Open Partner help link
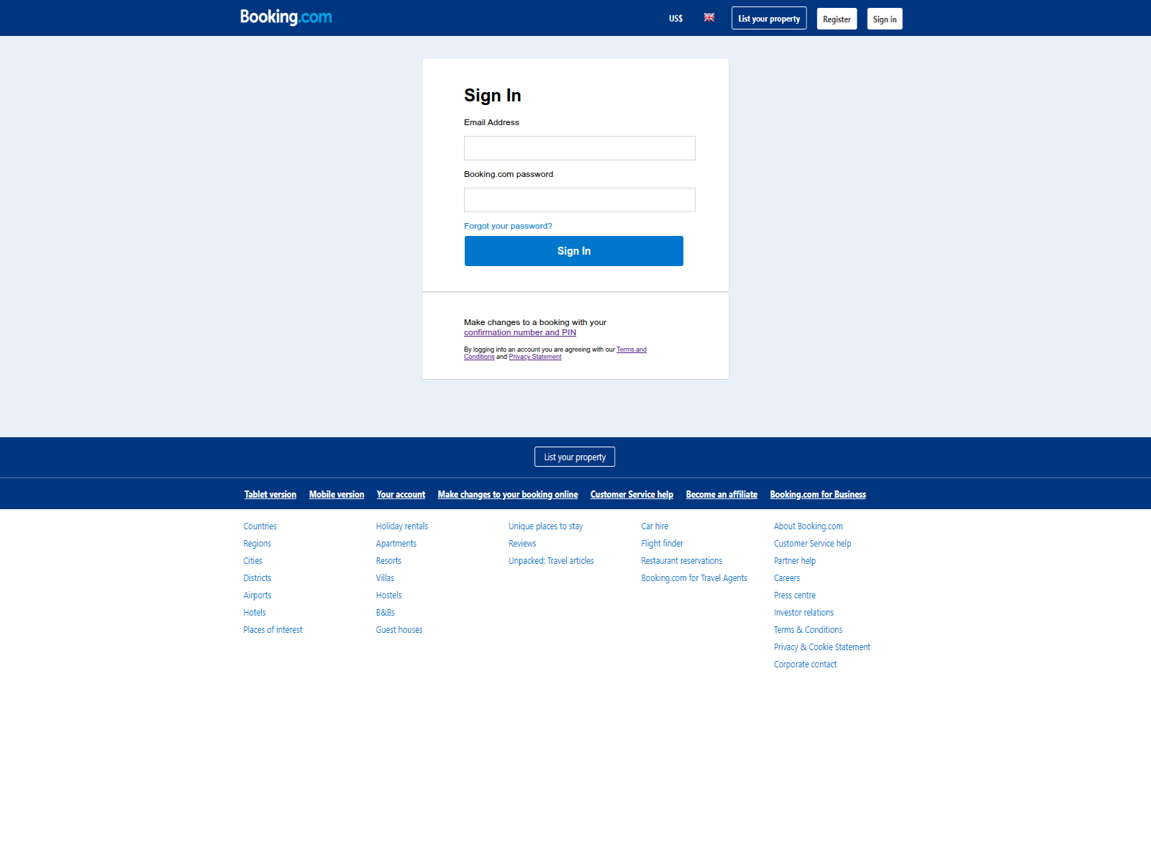The width and height of the screenshot is (1151, 863). coord(794,561)
